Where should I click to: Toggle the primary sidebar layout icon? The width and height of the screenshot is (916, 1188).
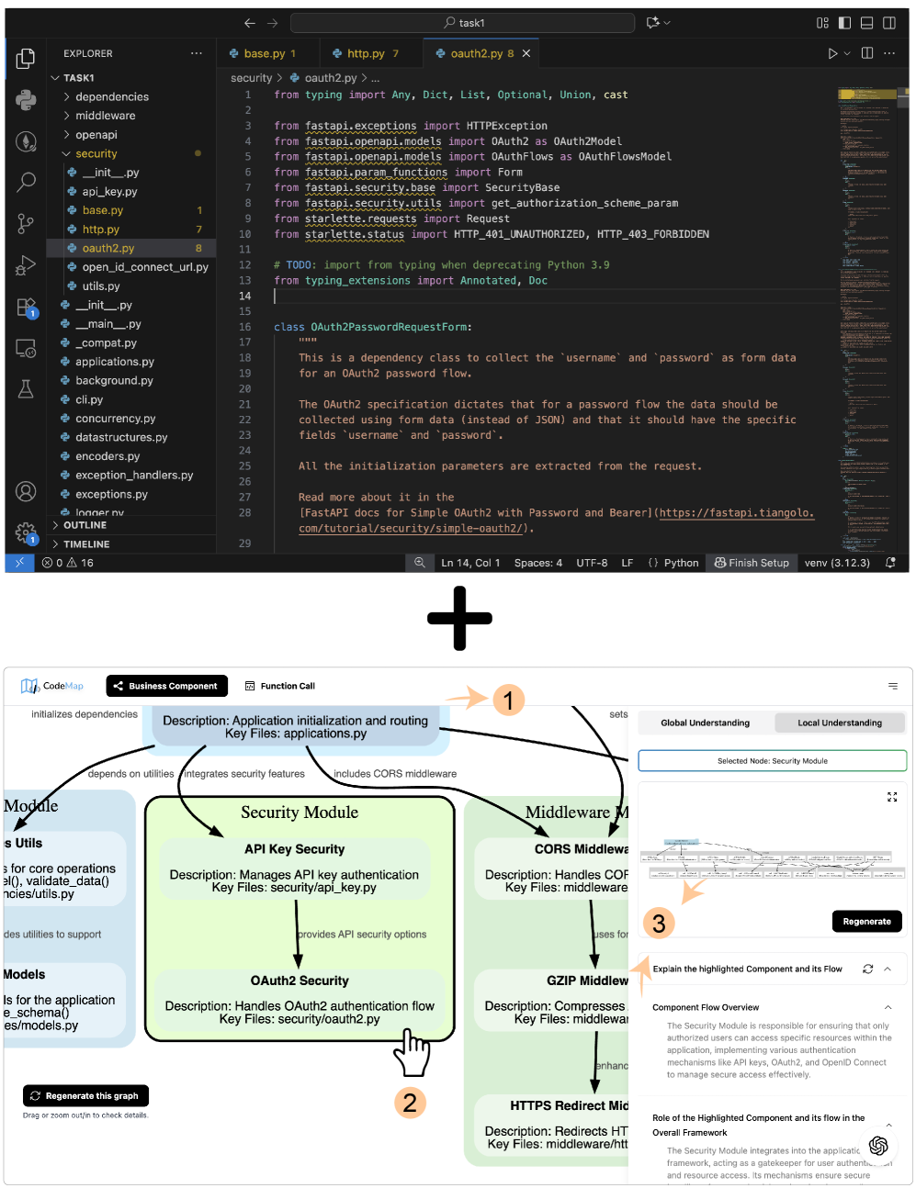[x=844, y=23]
